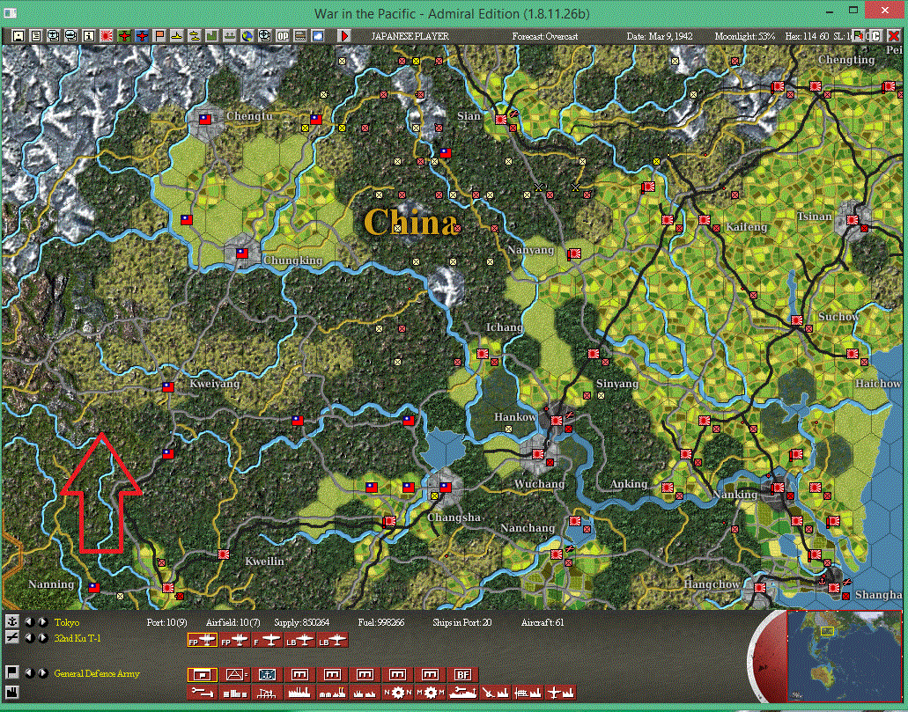This screenshot has height=712, width=908.
Task: Select the highlighted HQ unit icon
Action: [x=202, y=675]
